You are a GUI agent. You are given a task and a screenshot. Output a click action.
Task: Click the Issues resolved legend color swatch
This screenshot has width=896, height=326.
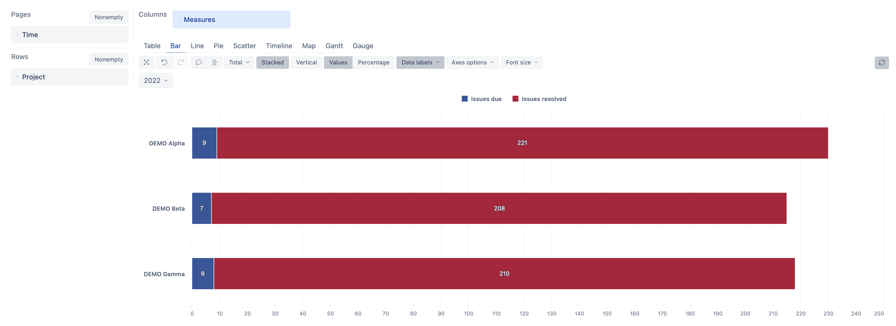[516, 99]
